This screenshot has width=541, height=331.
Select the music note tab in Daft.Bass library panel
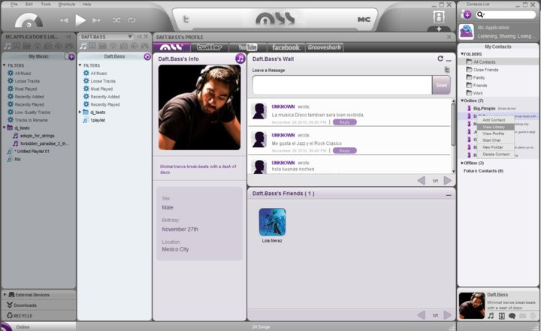(83, 46)
